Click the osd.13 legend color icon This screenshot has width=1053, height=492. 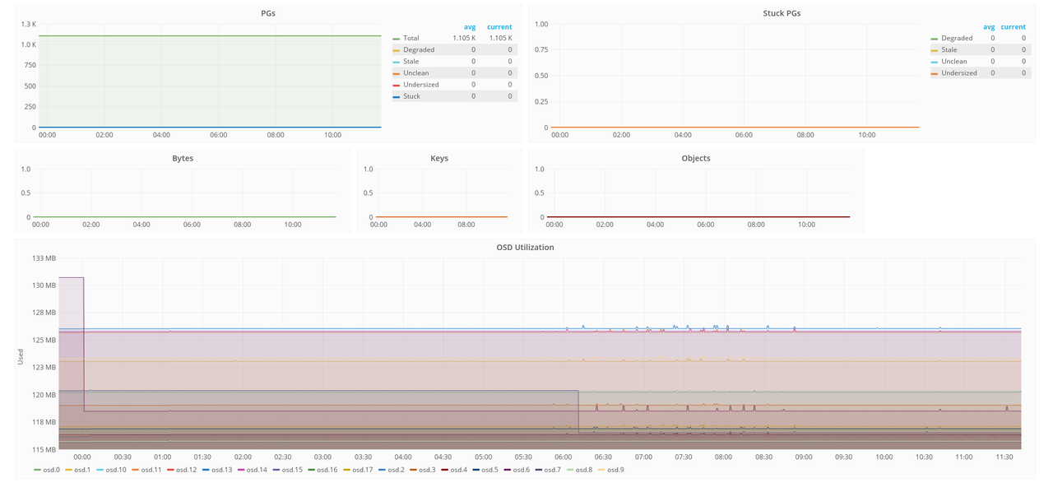[x=205, y=470]
